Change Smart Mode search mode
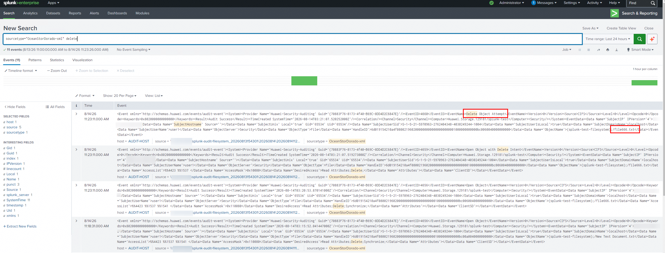This screenshot has height=253, width=665. pyautogui.click(x=640, y=50)
